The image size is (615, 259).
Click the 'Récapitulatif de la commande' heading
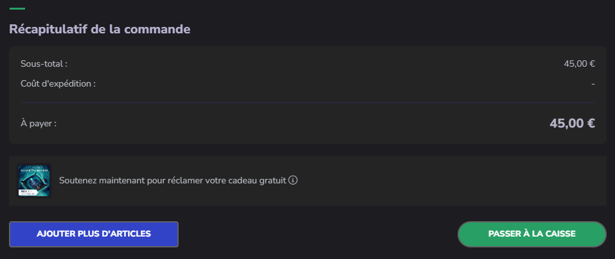pos(100,29)
